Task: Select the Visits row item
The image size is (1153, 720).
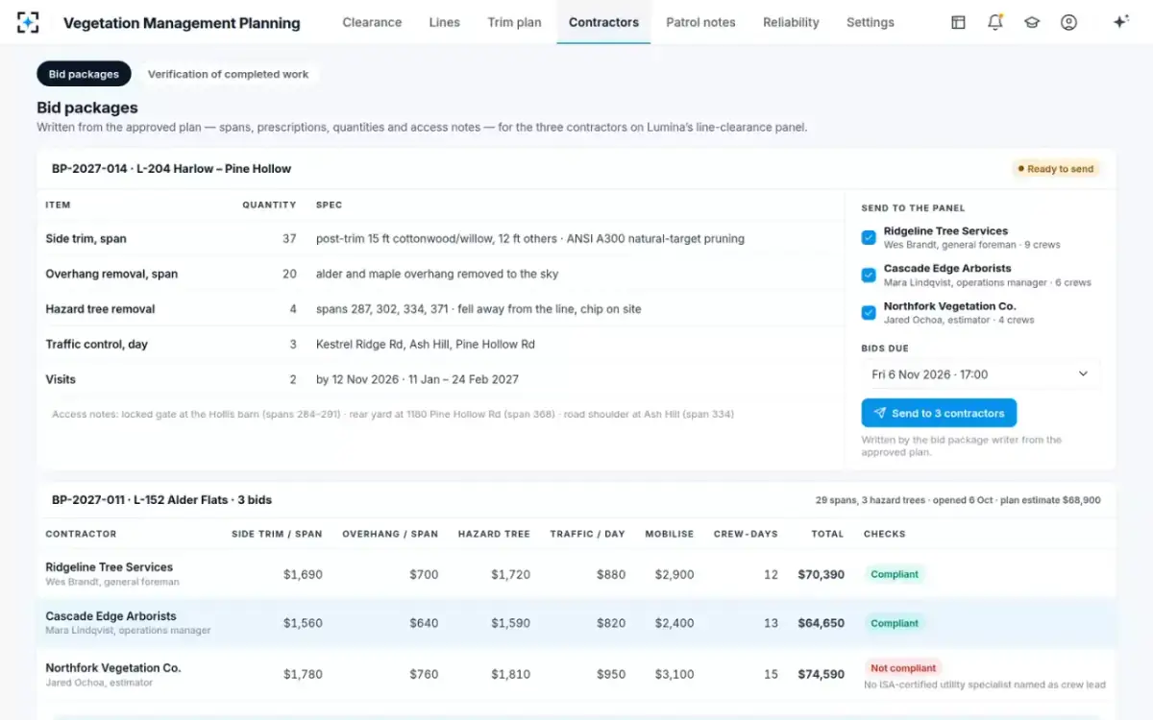Action: [x=441, y=379]
